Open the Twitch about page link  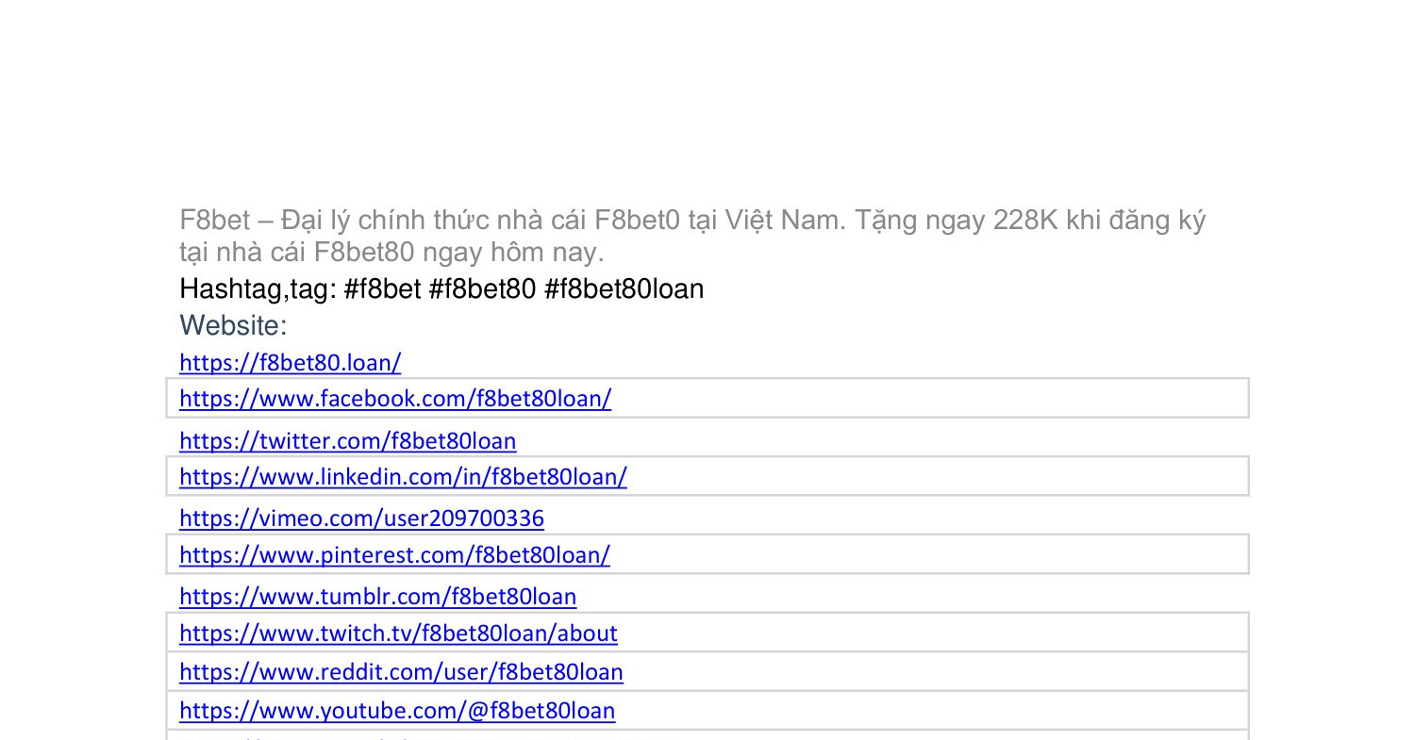[398, 633]
